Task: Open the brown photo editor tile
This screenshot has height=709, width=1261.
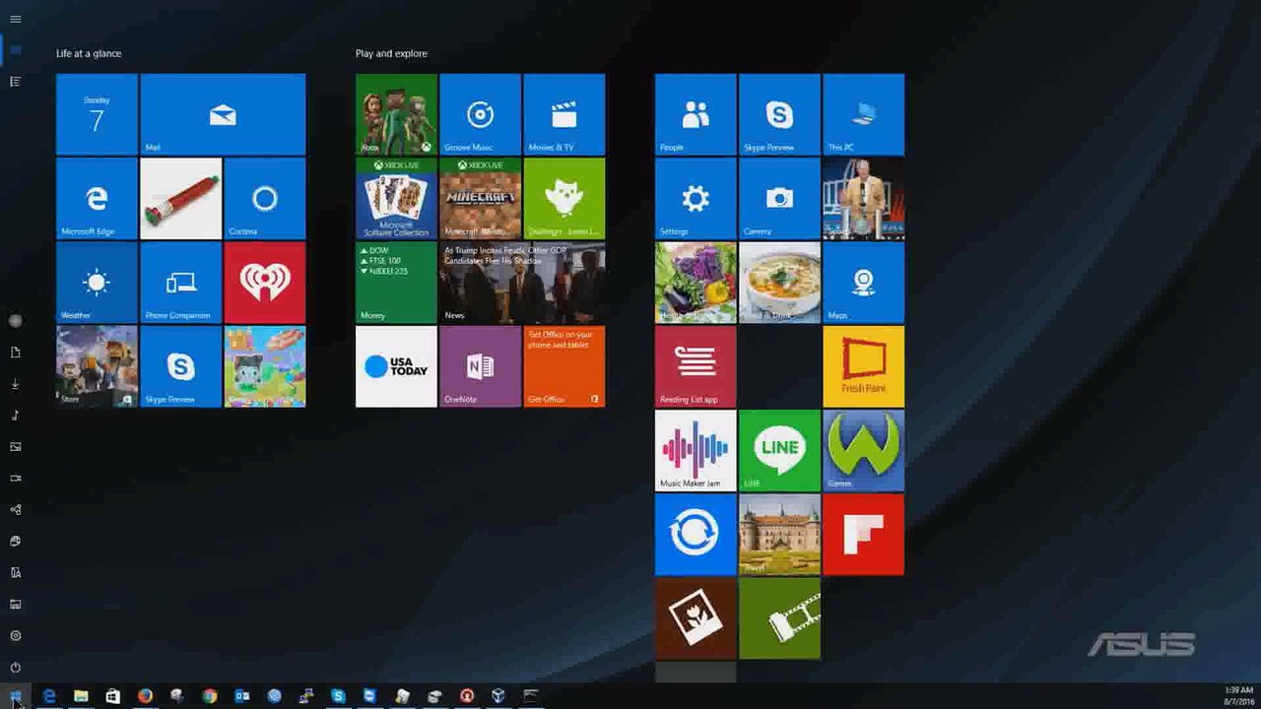Action: [x=696, y=618]
